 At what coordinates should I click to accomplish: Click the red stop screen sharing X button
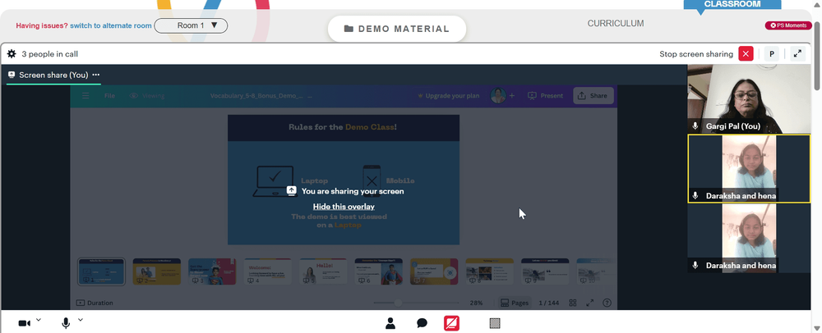pyautogui.click(x=746, y=54)
